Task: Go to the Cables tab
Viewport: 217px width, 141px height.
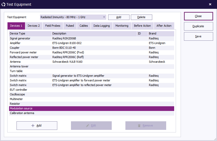Action: pos(84,26)
